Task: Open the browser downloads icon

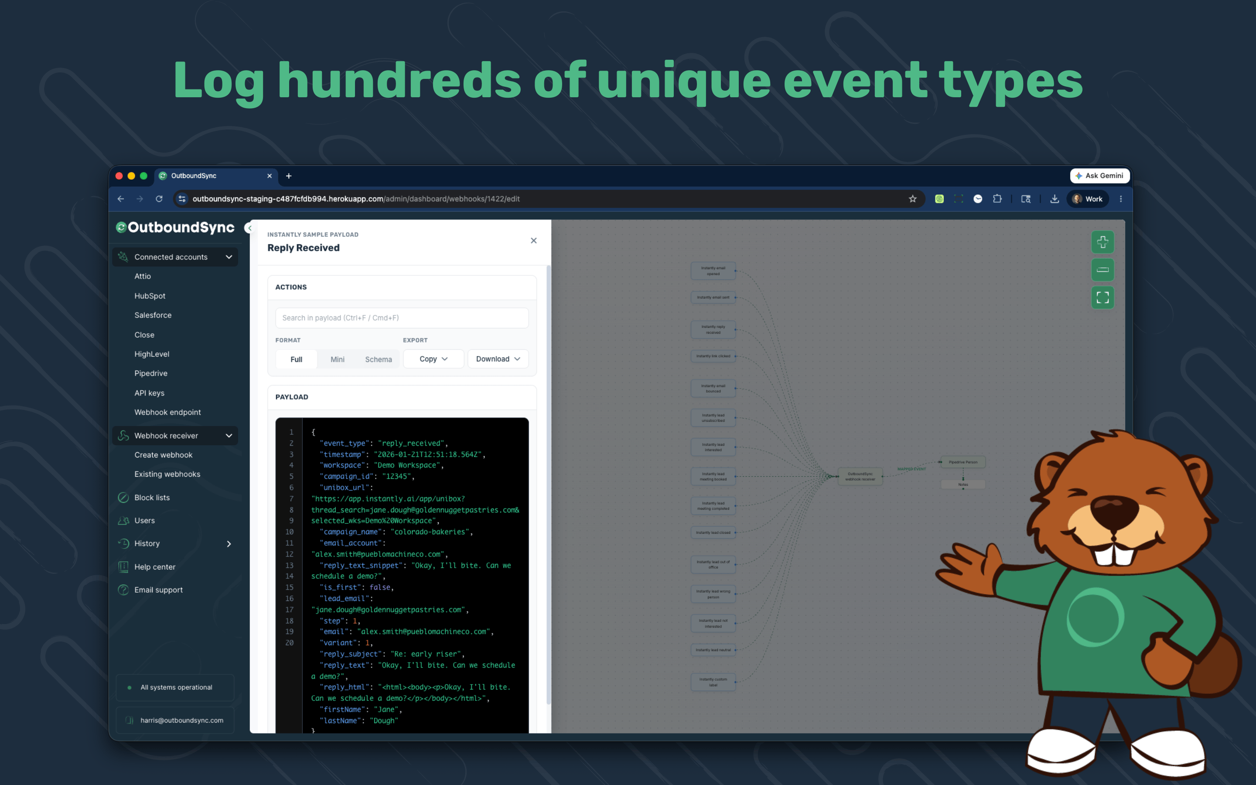Action: pyautogui.click(x=1054, y=199)
